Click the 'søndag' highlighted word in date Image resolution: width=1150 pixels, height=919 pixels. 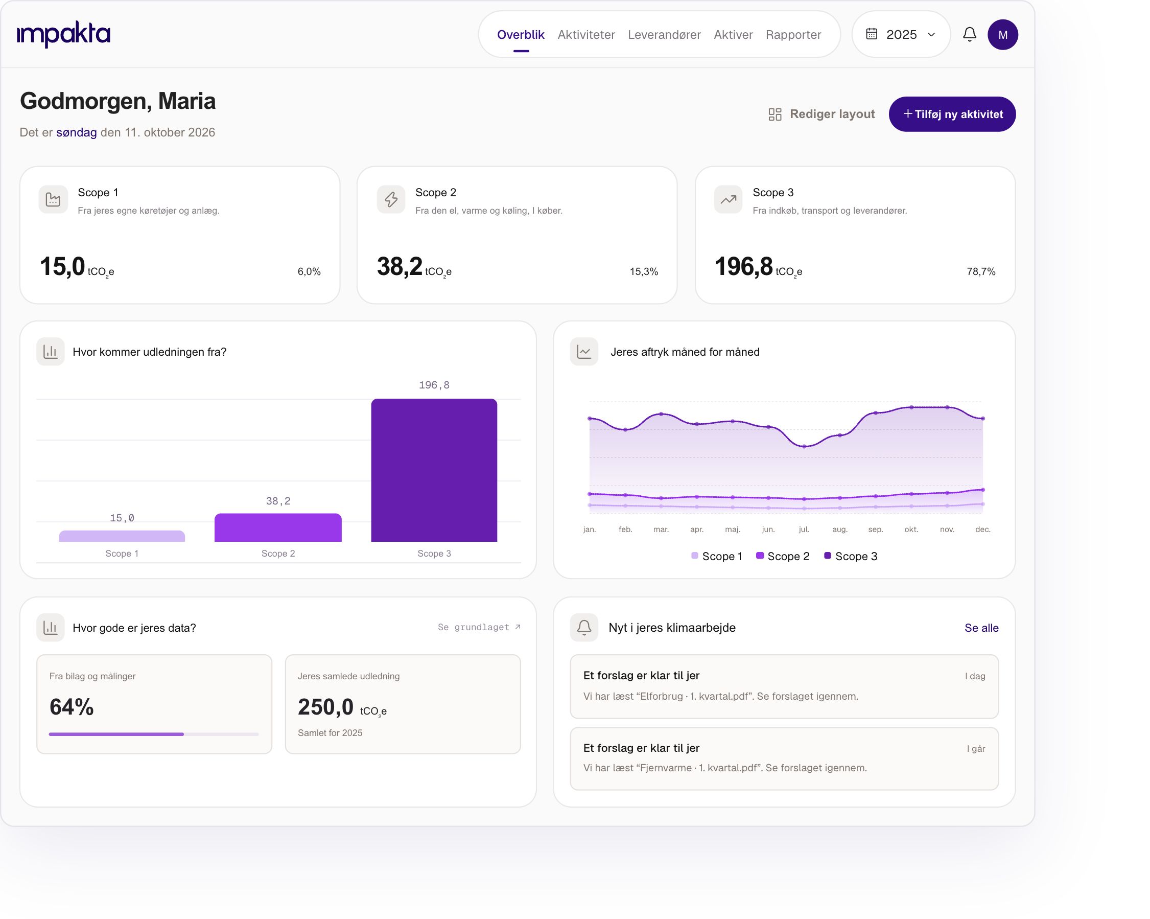(x=77, y=132)
